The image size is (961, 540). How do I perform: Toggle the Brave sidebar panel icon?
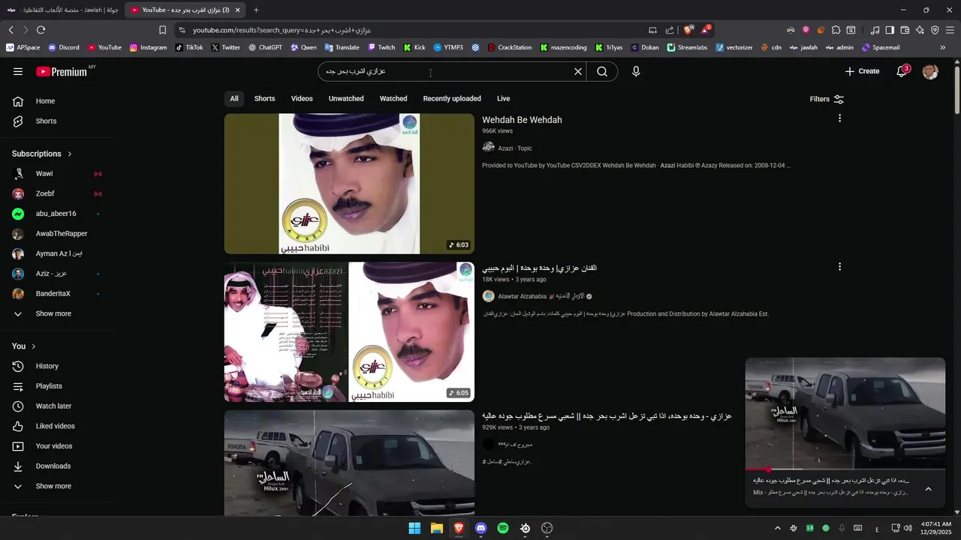tap(890, 30)
